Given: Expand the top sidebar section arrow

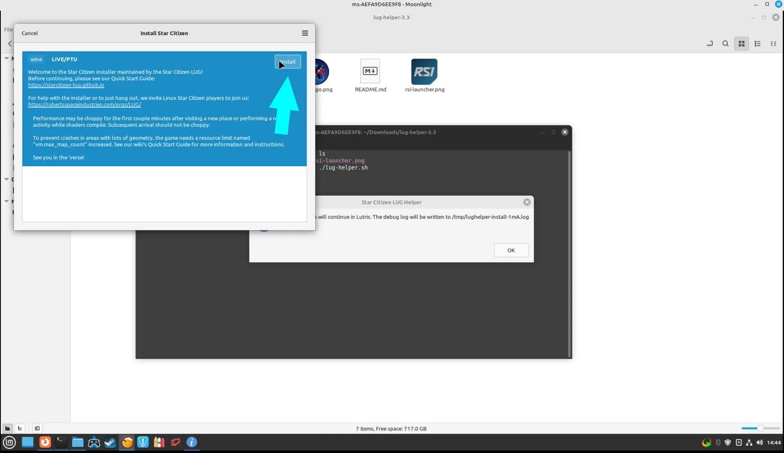Looking at the screenshot, I should [6, 58].
